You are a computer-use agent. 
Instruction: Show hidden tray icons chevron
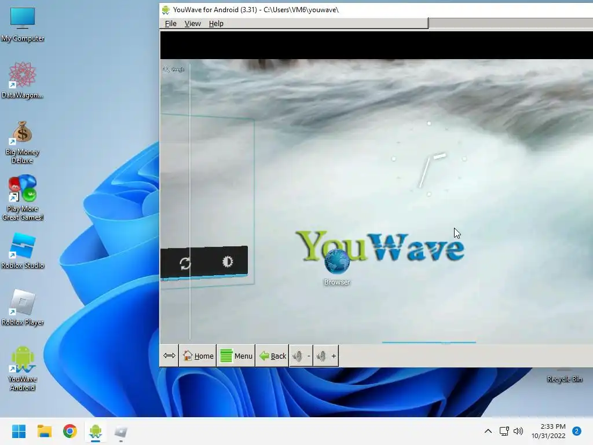click(488, 431)
